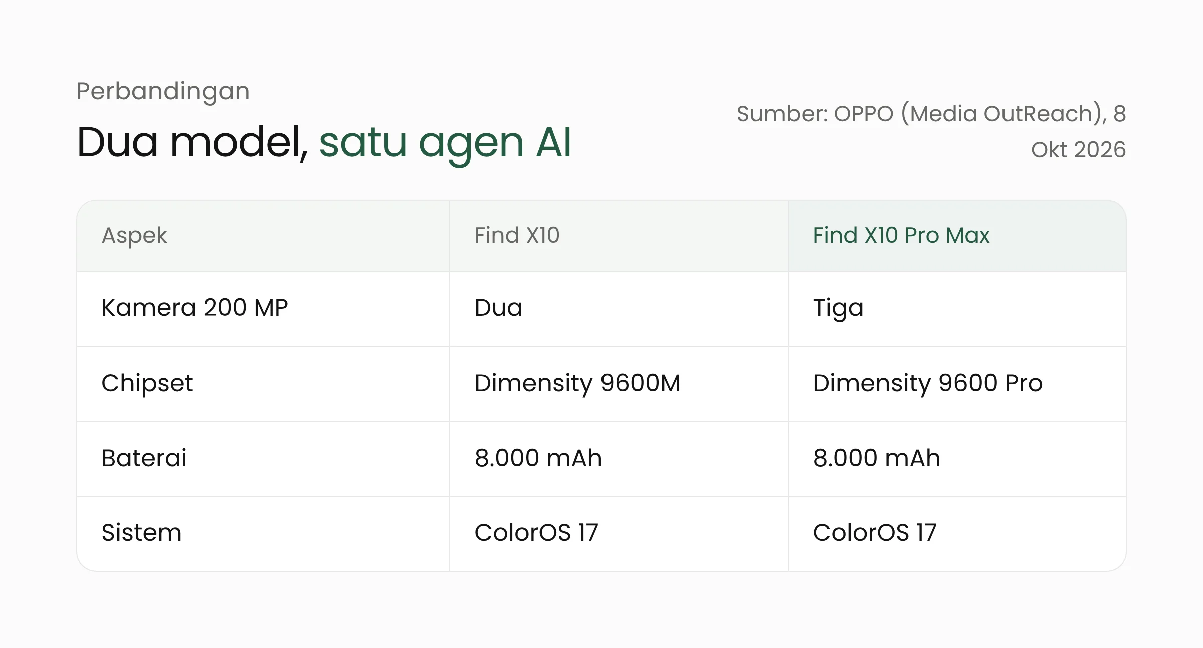The image size is (1203, 648).
Task: Click the 'Kamera 200 MP' row label
Action: coord(194,307)
